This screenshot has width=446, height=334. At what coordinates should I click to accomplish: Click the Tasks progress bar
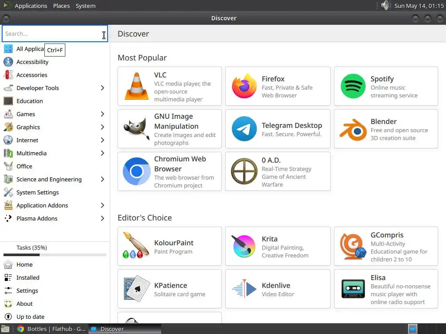(x=55, y=255)
